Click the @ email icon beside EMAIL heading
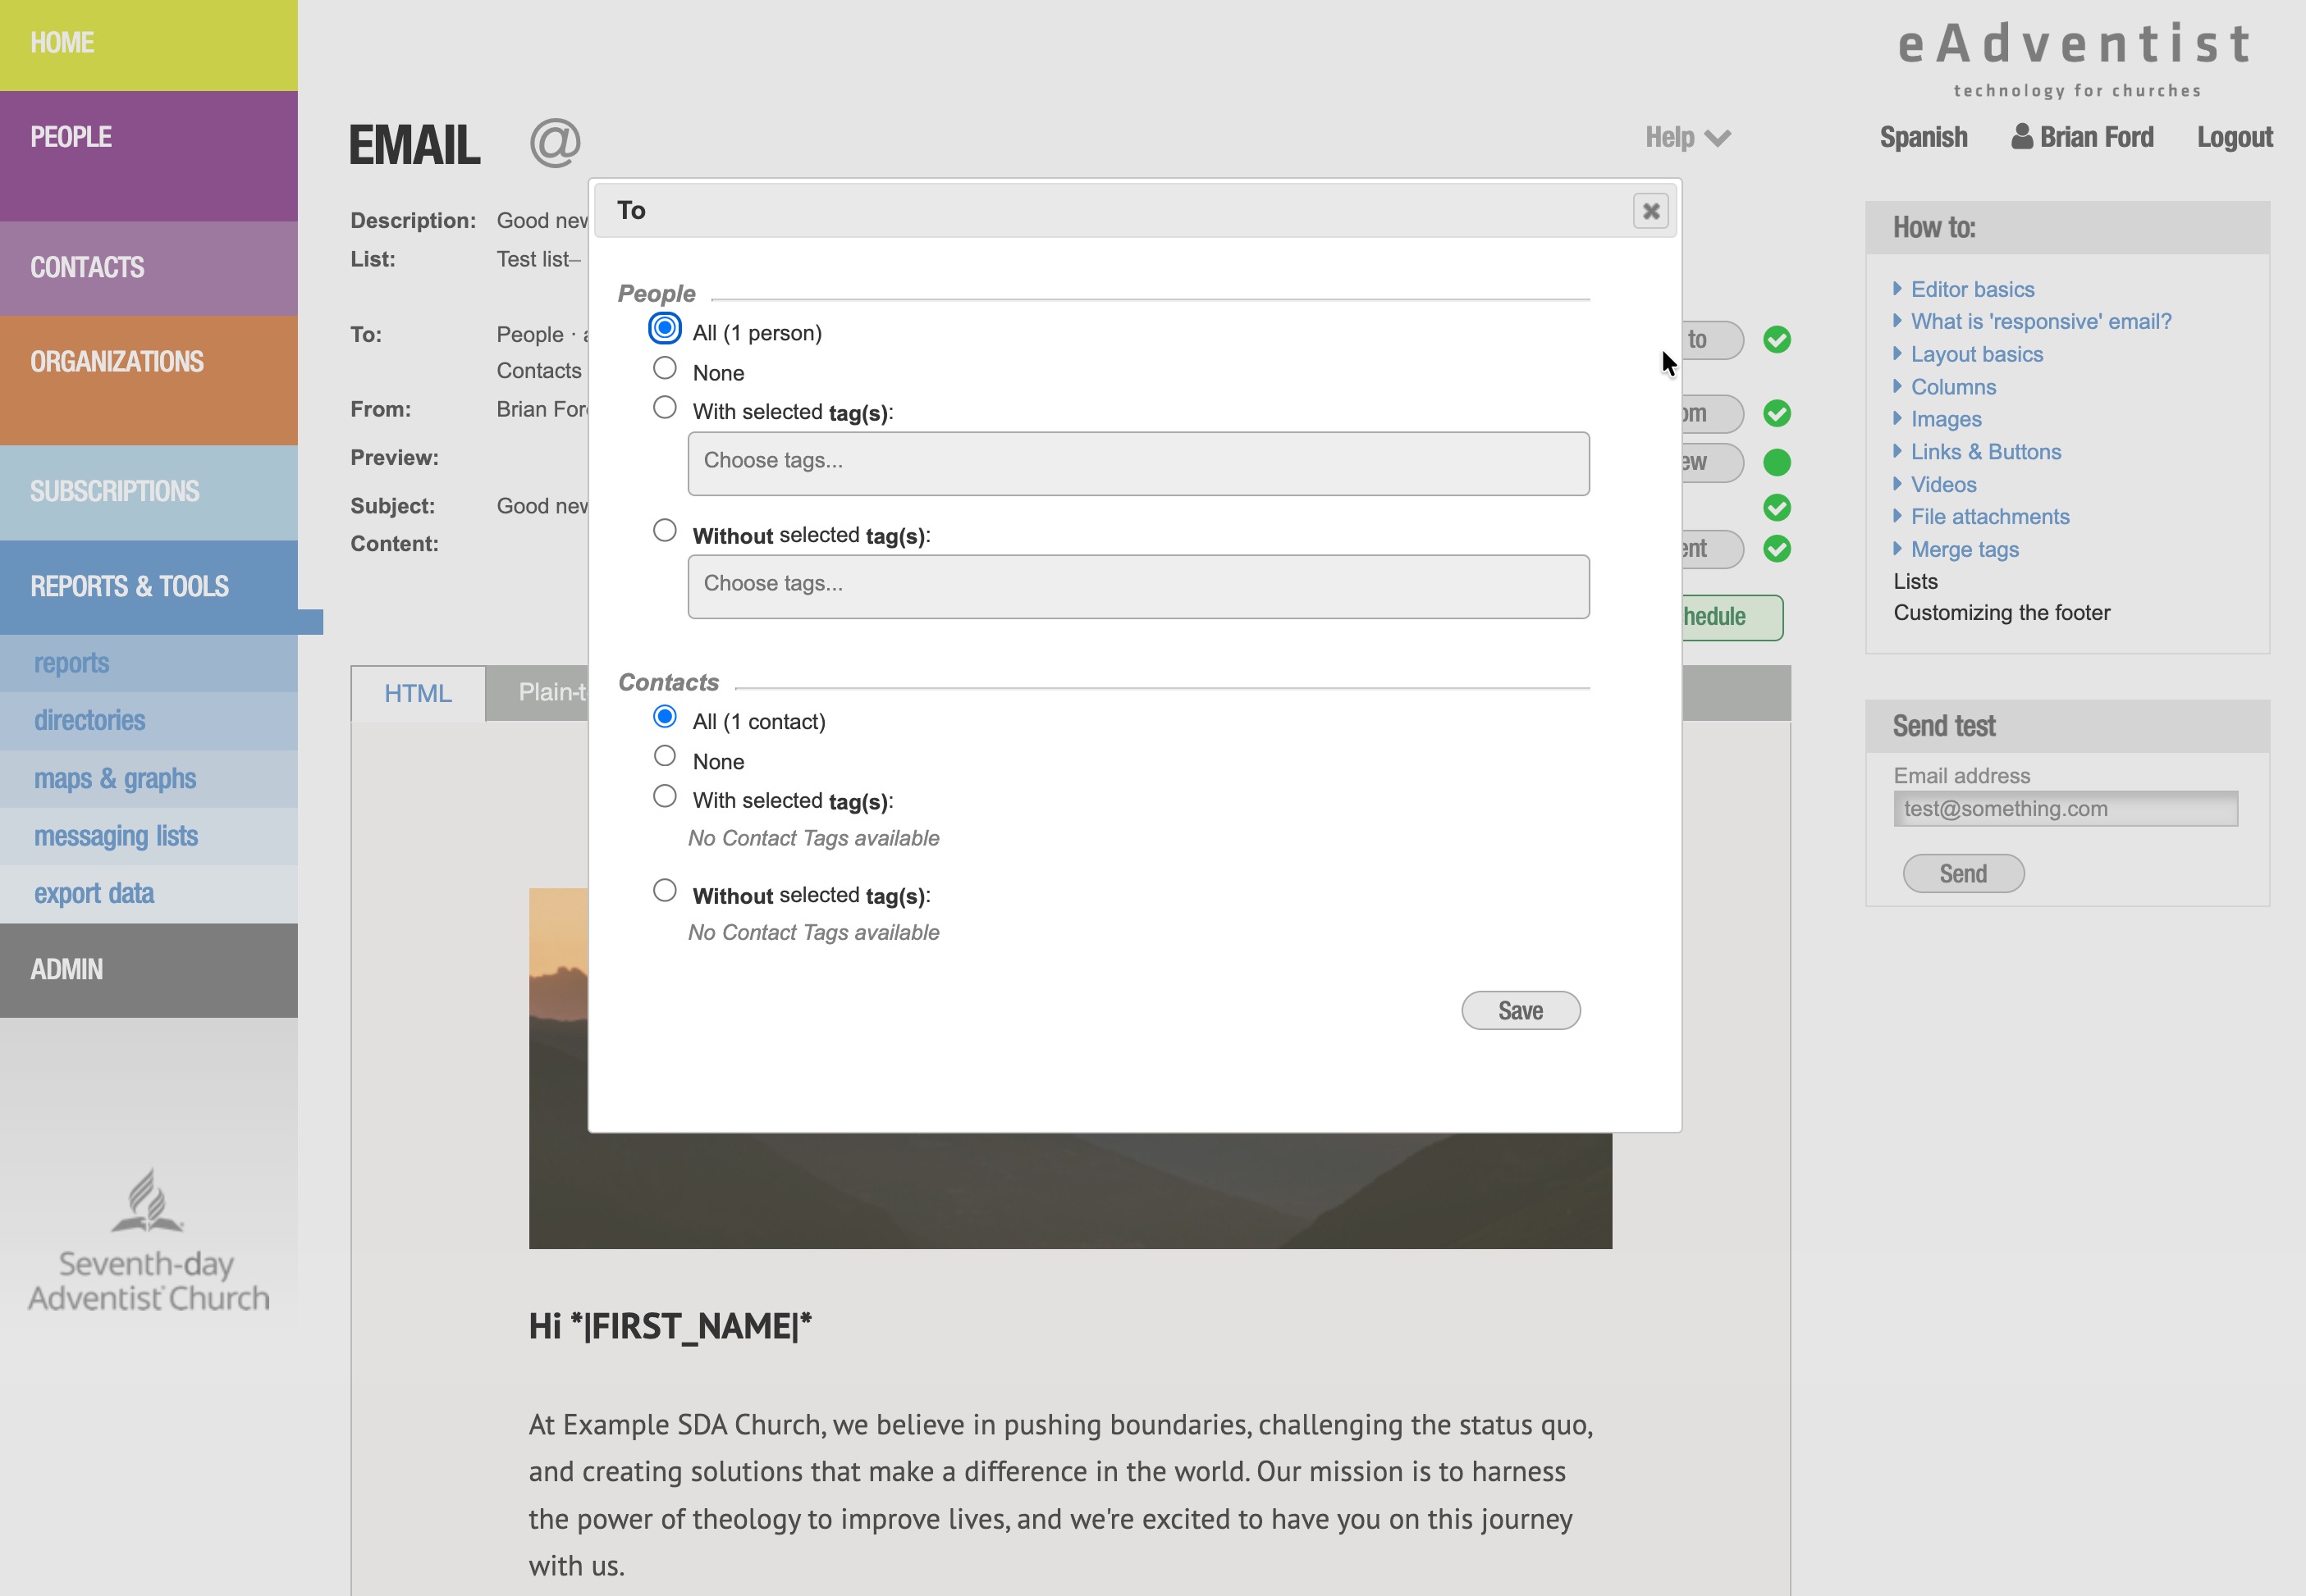2306x1596 pixels. click(554, 142)
